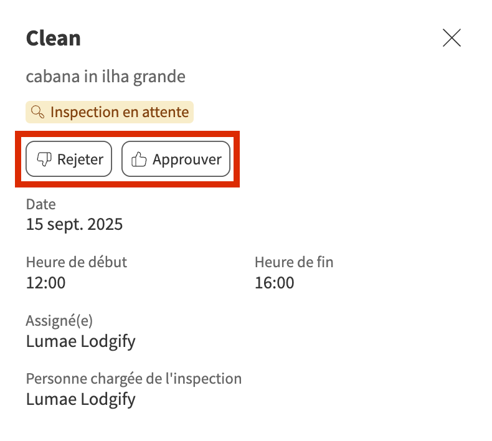
Task: Click the 'Heure de début' label
Action: (x=76, y=262)
